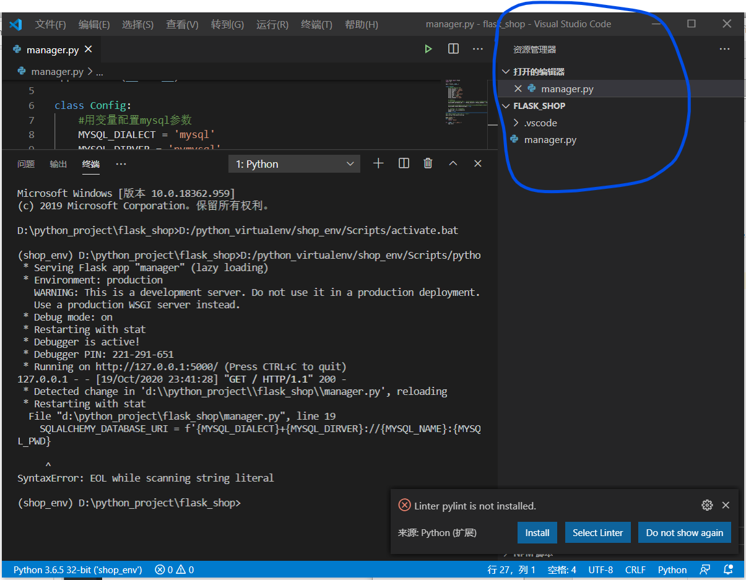746x580 pixels.
Task: Click the Do not show again button
Action: point(685,533)
